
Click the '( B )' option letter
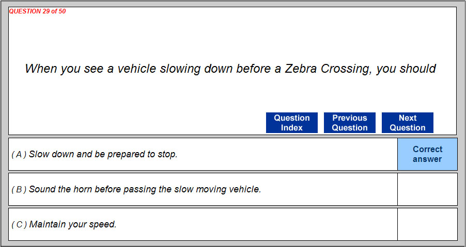point(19,189)
